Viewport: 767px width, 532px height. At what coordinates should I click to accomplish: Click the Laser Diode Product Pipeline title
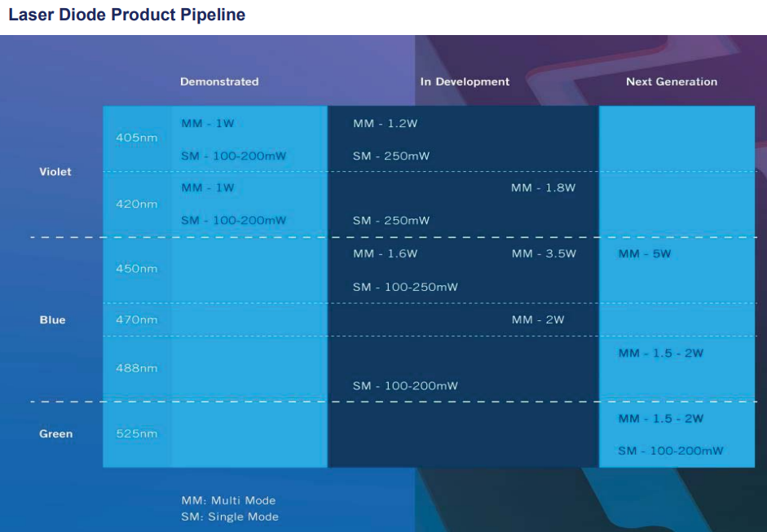coord(126,15)
